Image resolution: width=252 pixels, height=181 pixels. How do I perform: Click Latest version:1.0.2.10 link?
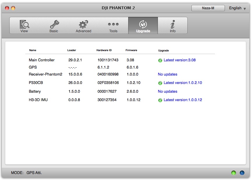coord(183,83)
